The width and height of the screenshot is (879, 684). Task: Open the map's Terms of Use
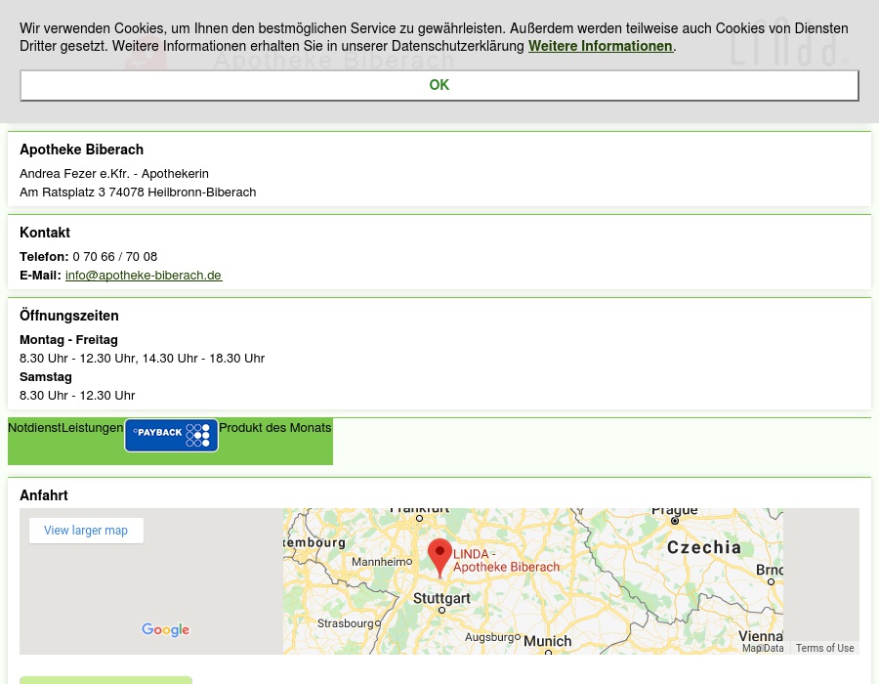click(824, 648)
